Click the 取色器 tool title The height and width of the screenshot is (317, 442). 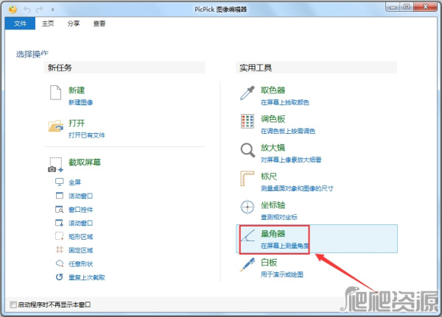[x=273, y=90]
